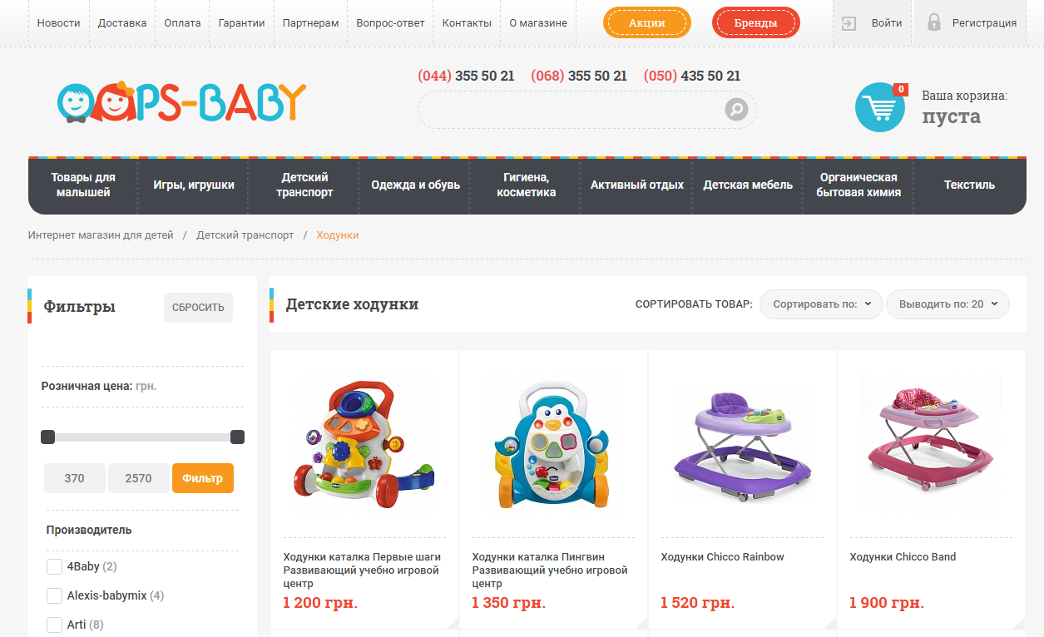1044x637 pixels.
Task: Click the right price slider handle
Action: click(x=237, y=437)
